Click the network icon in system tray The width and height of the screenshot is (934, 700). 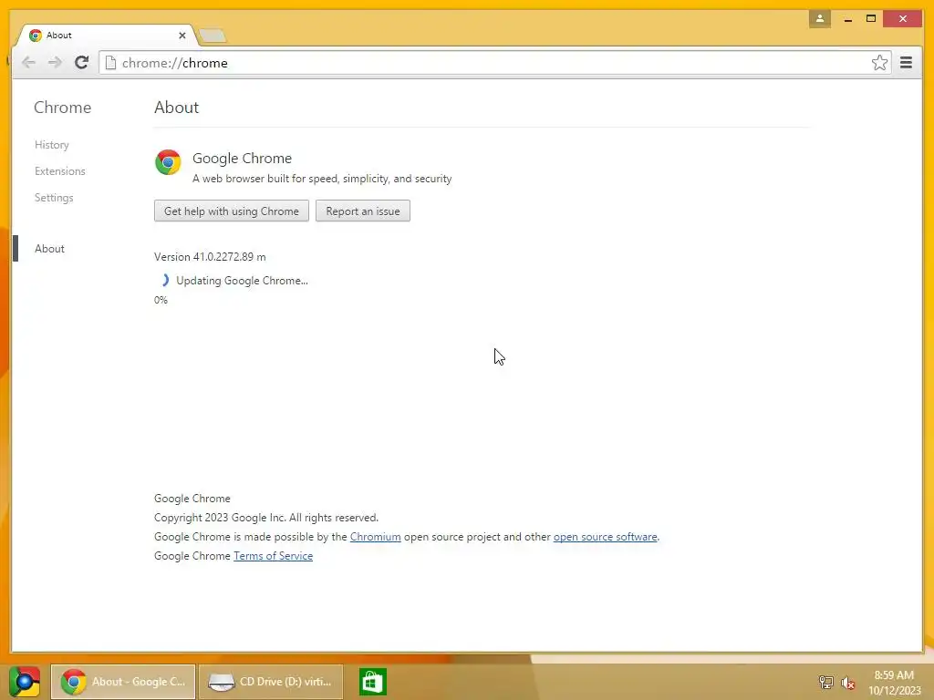click(x=825, y=682)
